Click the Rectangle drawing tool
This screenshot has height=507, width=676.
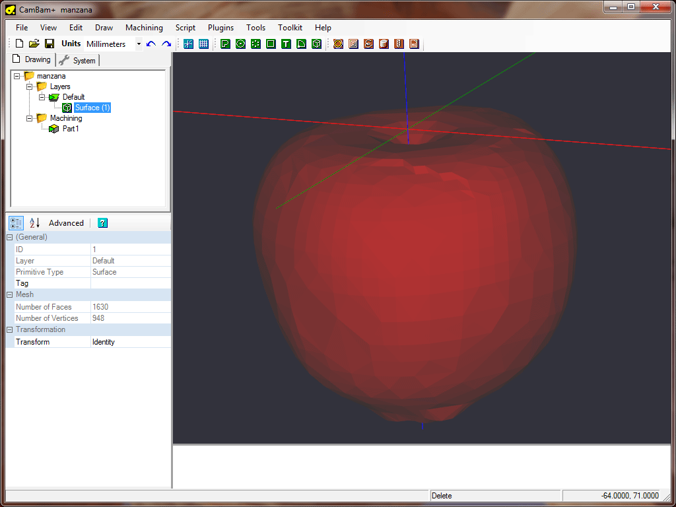click(271, 44)
